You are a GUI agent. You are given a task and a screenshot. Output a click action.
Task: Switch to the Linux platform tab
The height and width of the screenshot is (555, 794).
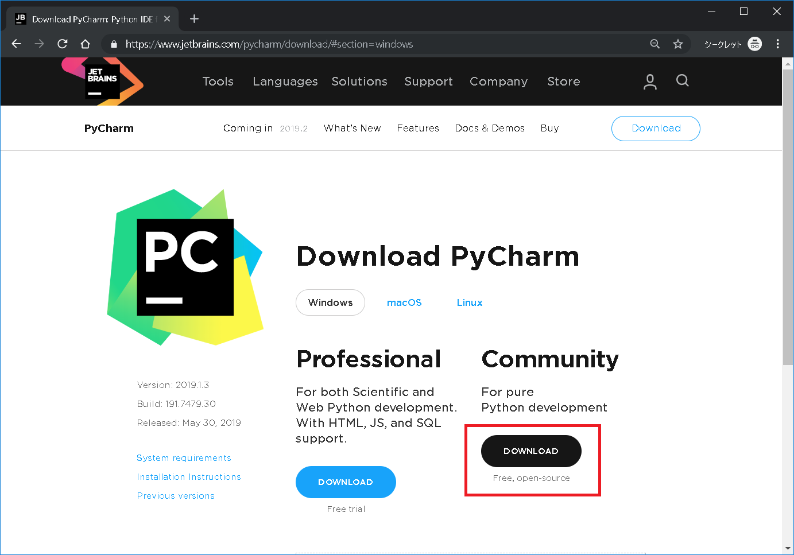(x=470, y=302)
